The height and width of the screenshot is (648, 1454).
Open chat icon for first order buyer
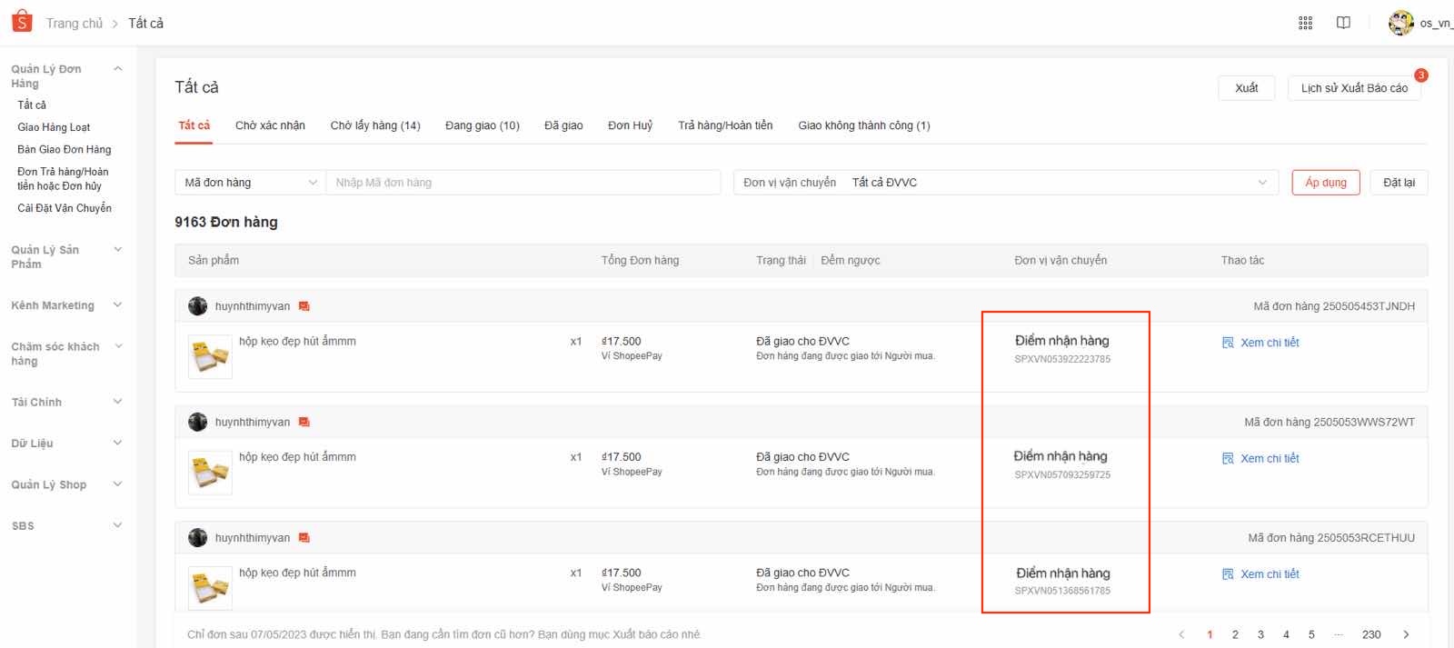click(x=304, y=306)
